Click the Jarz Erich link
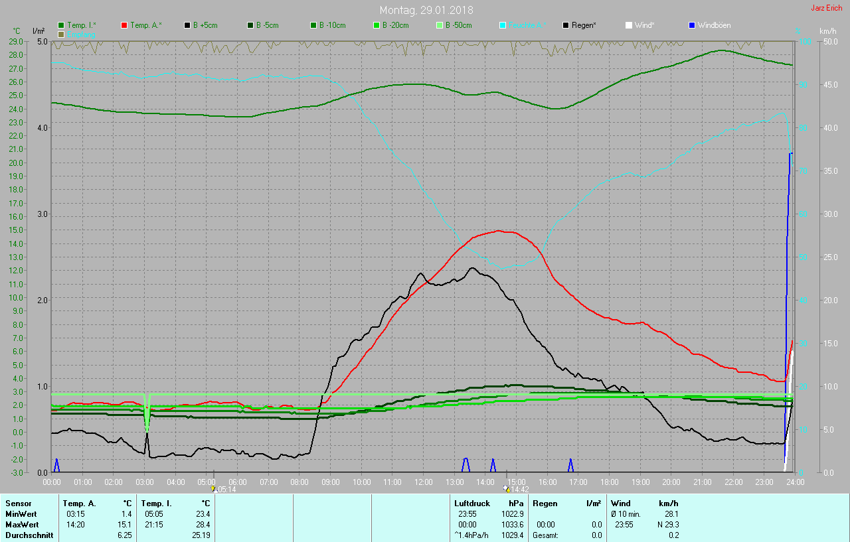850x542 pixels. [828, 9]
